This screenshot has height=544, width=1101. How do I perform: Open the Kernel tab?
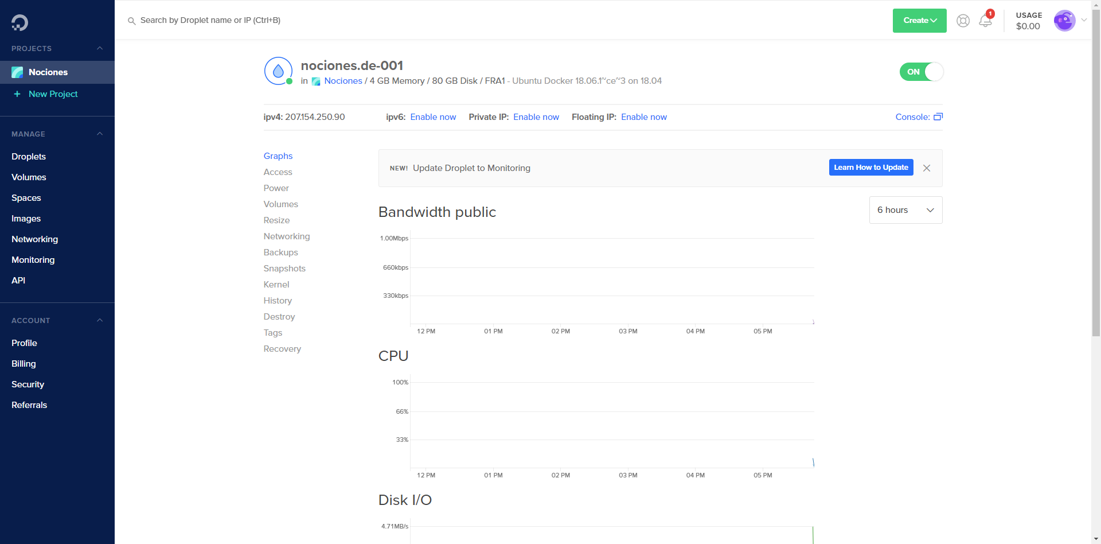click(276, 285)
